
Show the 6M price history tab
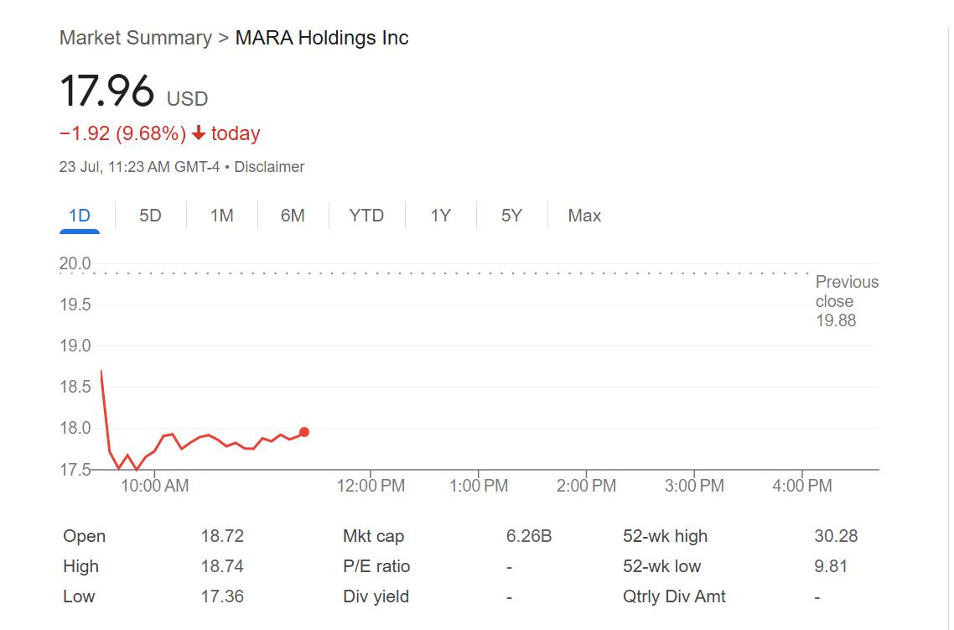click(x=293, y=216)
